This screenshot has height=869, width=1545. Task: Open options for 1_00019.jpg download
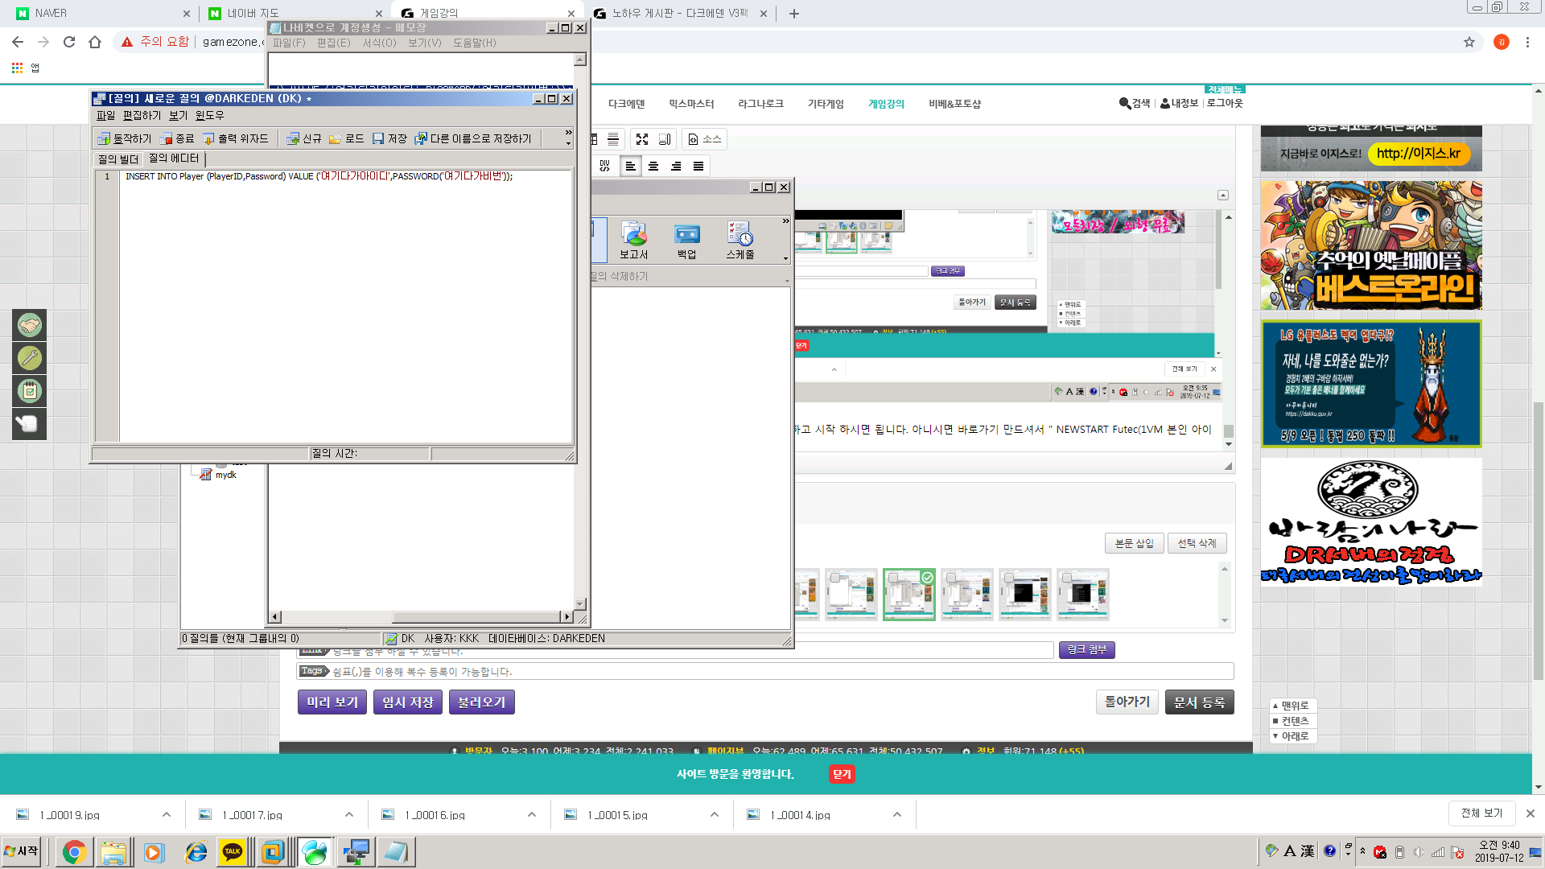pyautogui.click(x=167, y=814)
